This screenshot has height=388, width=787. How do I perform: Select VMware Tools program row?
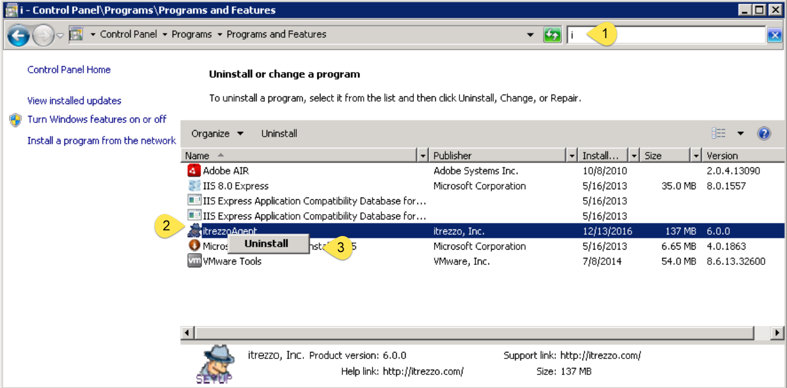pos(482,261)
